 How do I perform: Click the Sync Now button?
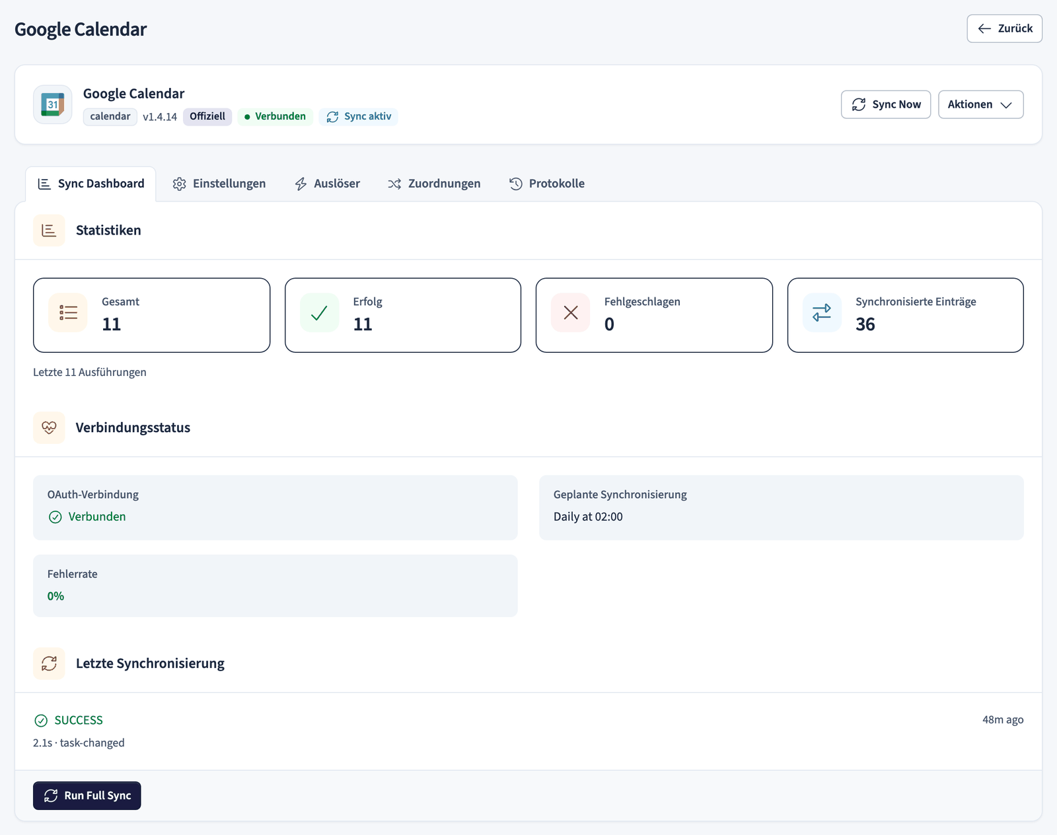click(x=886, y=104)
